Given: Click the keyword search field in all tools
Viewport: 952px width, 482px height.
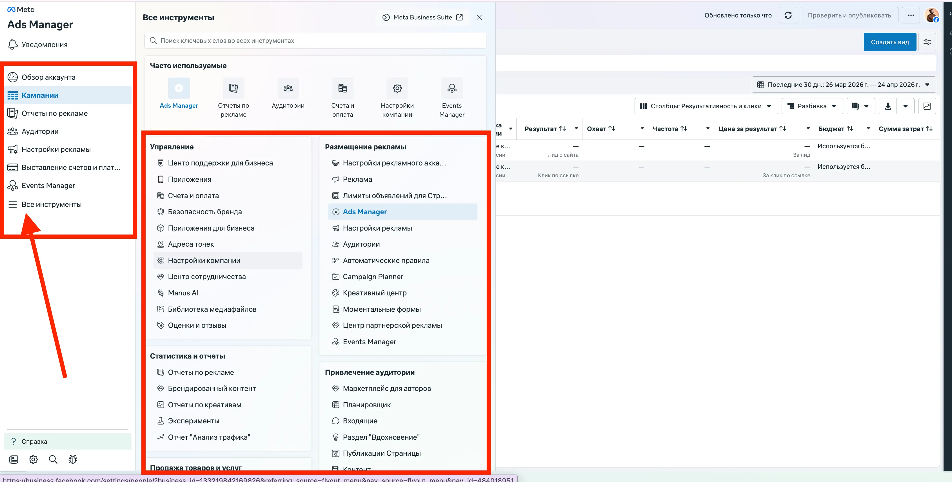Looking at the screenshot, I should click(315, 41).
